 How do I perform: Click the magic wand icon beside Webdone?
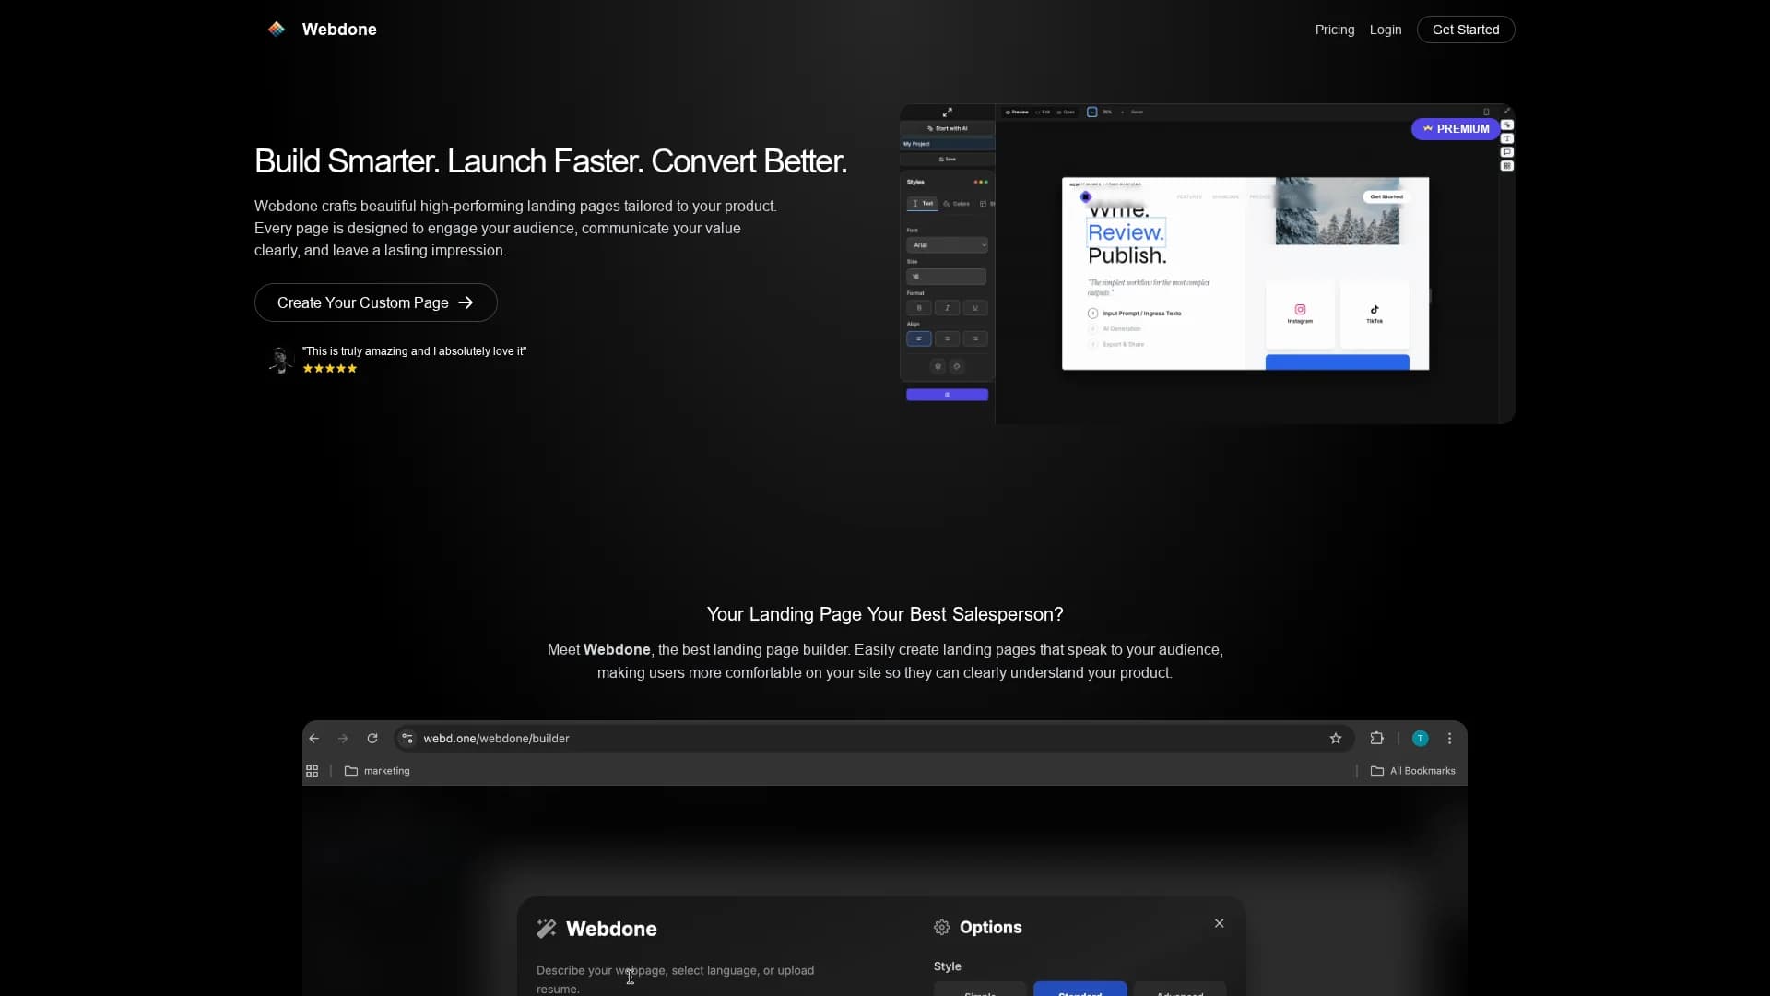(547, 929)
